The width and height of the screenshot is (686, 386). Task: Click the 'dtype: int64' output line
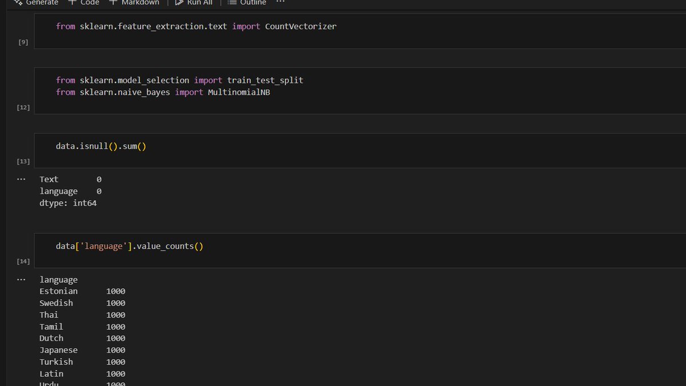(68, 203)
